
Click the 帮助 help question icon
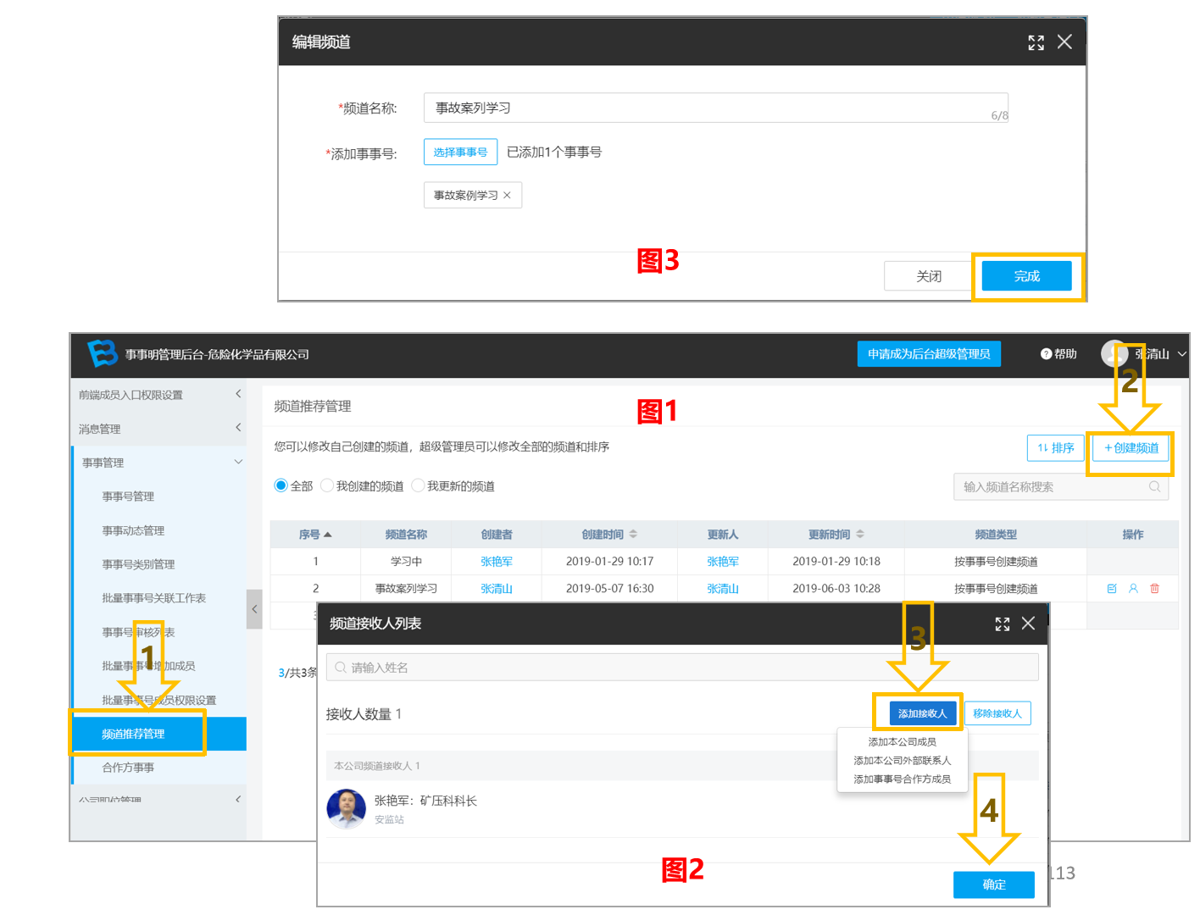click(x=1046, y=354)
